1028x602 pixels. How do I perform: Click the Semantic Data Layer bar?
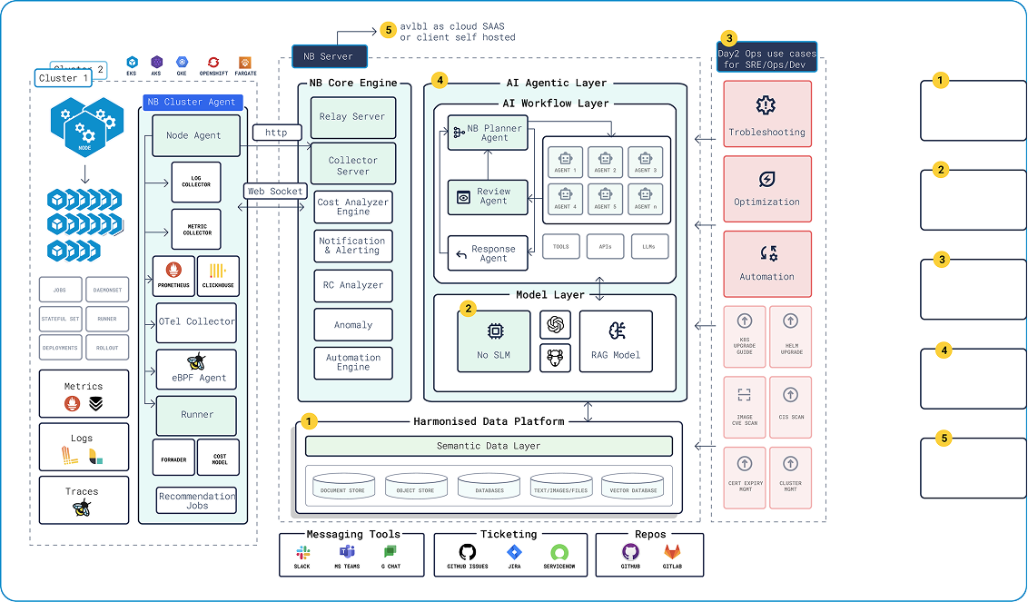(489, 446)
